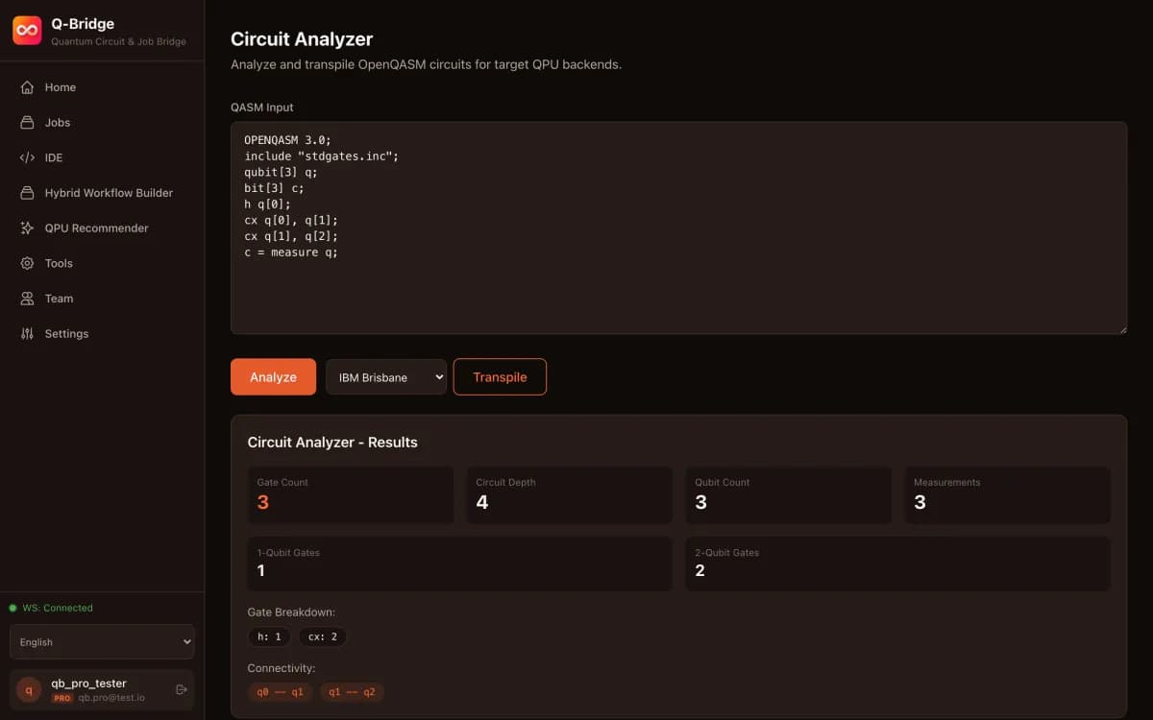Click the 2-Qubit Gates card
Viewport: 1153px width, 720px height.
coord(898,564)
